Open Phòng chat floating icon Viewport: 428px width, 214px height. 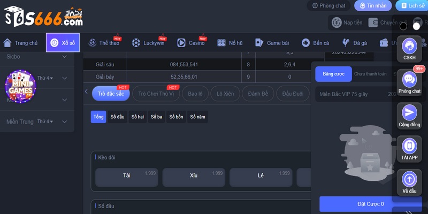(410, 80)
